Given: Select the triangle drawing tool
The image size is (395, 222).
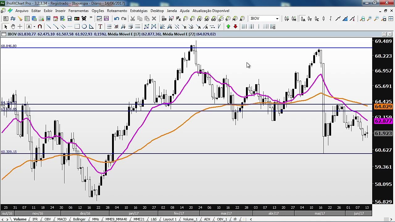Looking at the screenshot, I should [x=91, y=27].
